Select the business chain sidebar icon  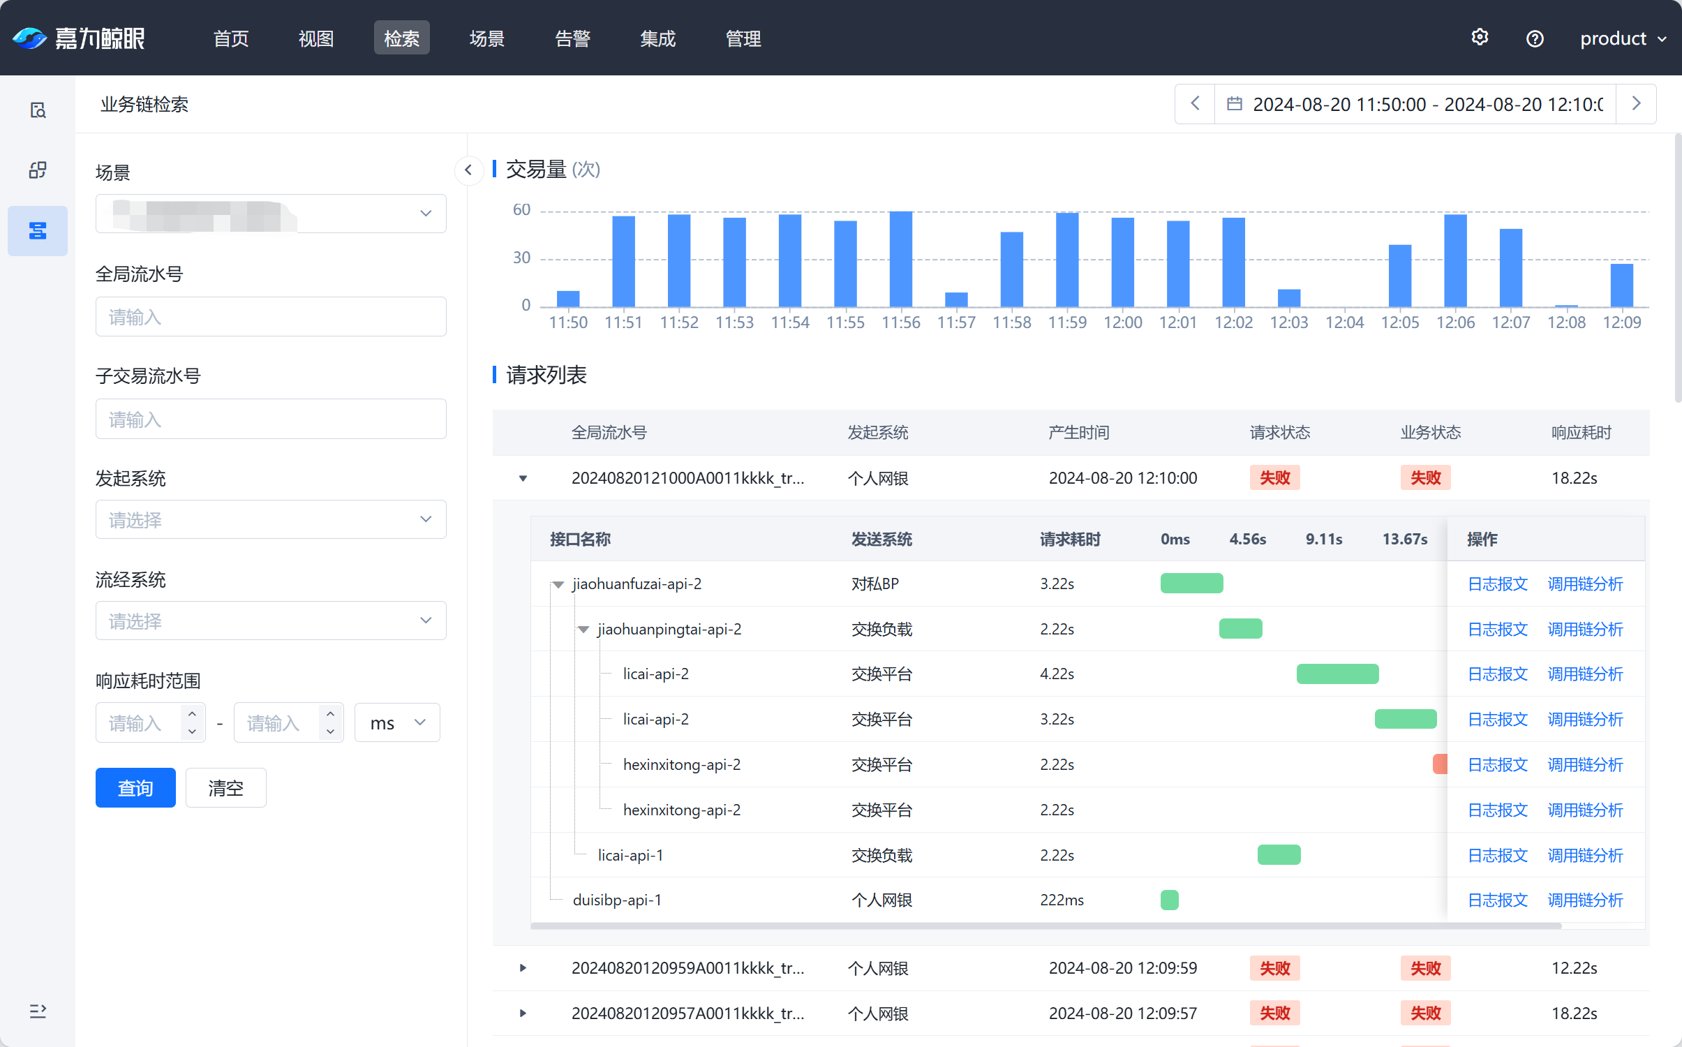pyautogui.click(x=38, y=230)
